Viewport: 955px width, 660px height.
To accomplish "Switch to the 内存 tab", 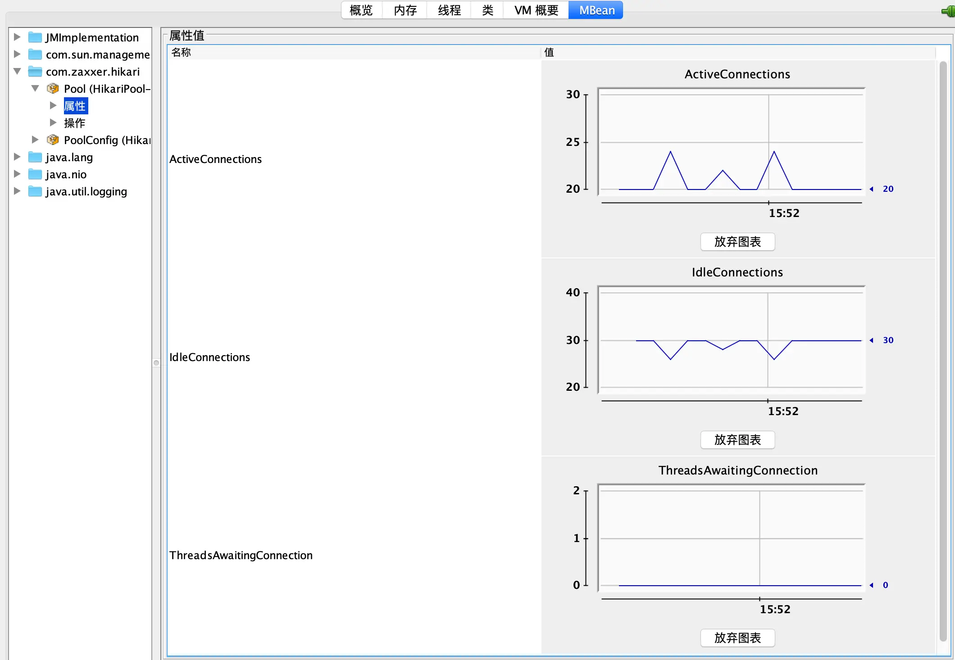I will (x=405, y=10).
